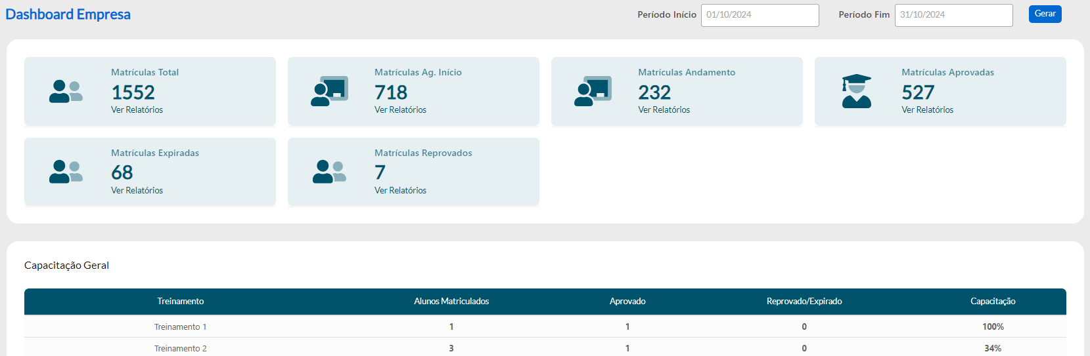
Task: Click the Matrículas Aprovadas graduate icon
Action: tap(856, 91)
